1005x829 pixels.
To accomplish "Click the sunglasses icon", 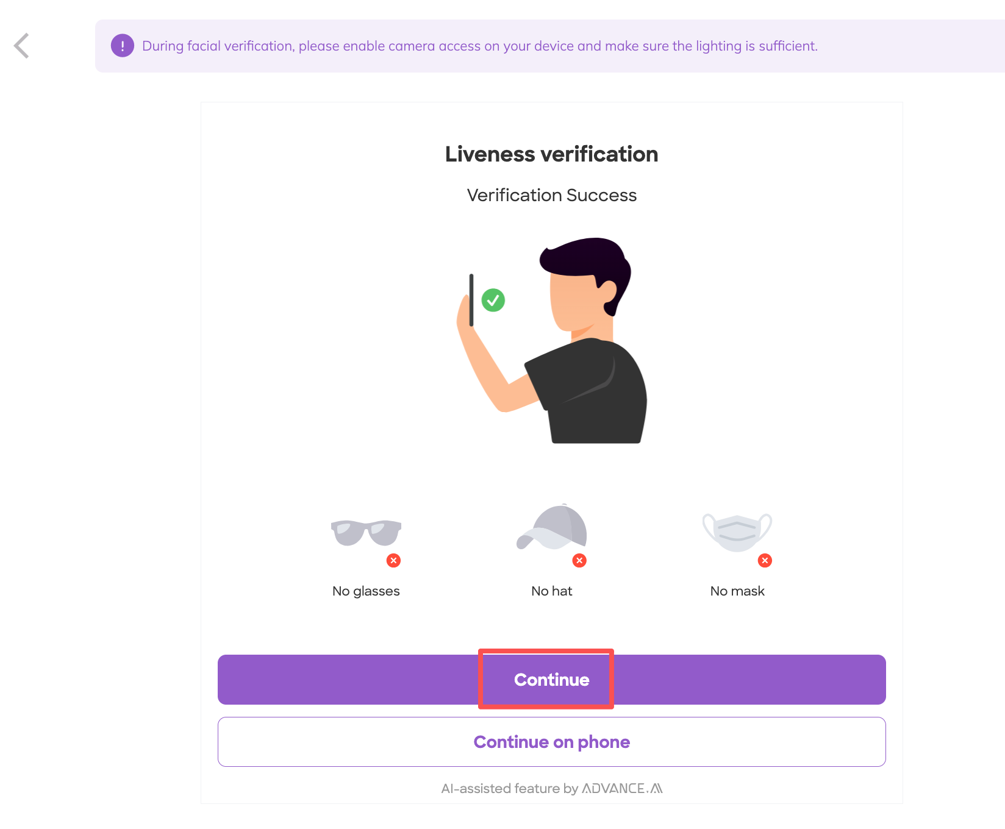I will [x=366, y=532].
